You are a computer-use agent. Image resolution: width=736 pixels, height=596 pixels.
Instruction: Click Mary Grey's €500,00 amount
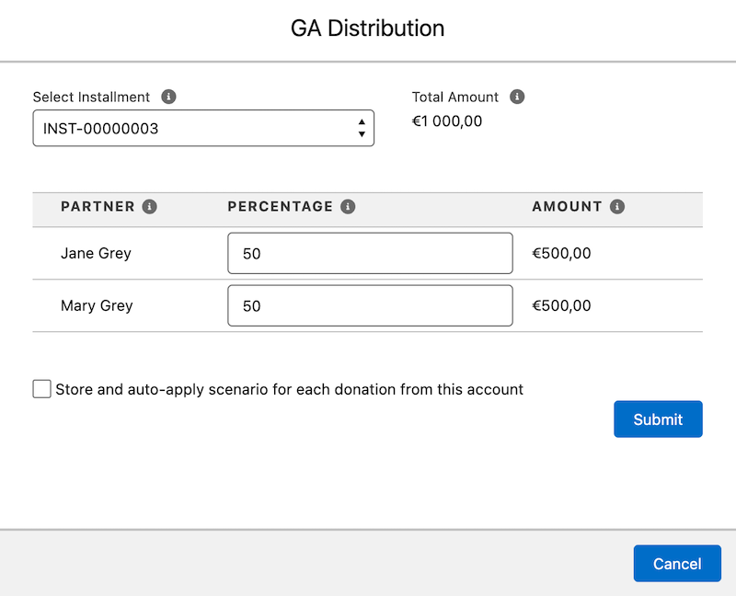click(x=561, y=306)
